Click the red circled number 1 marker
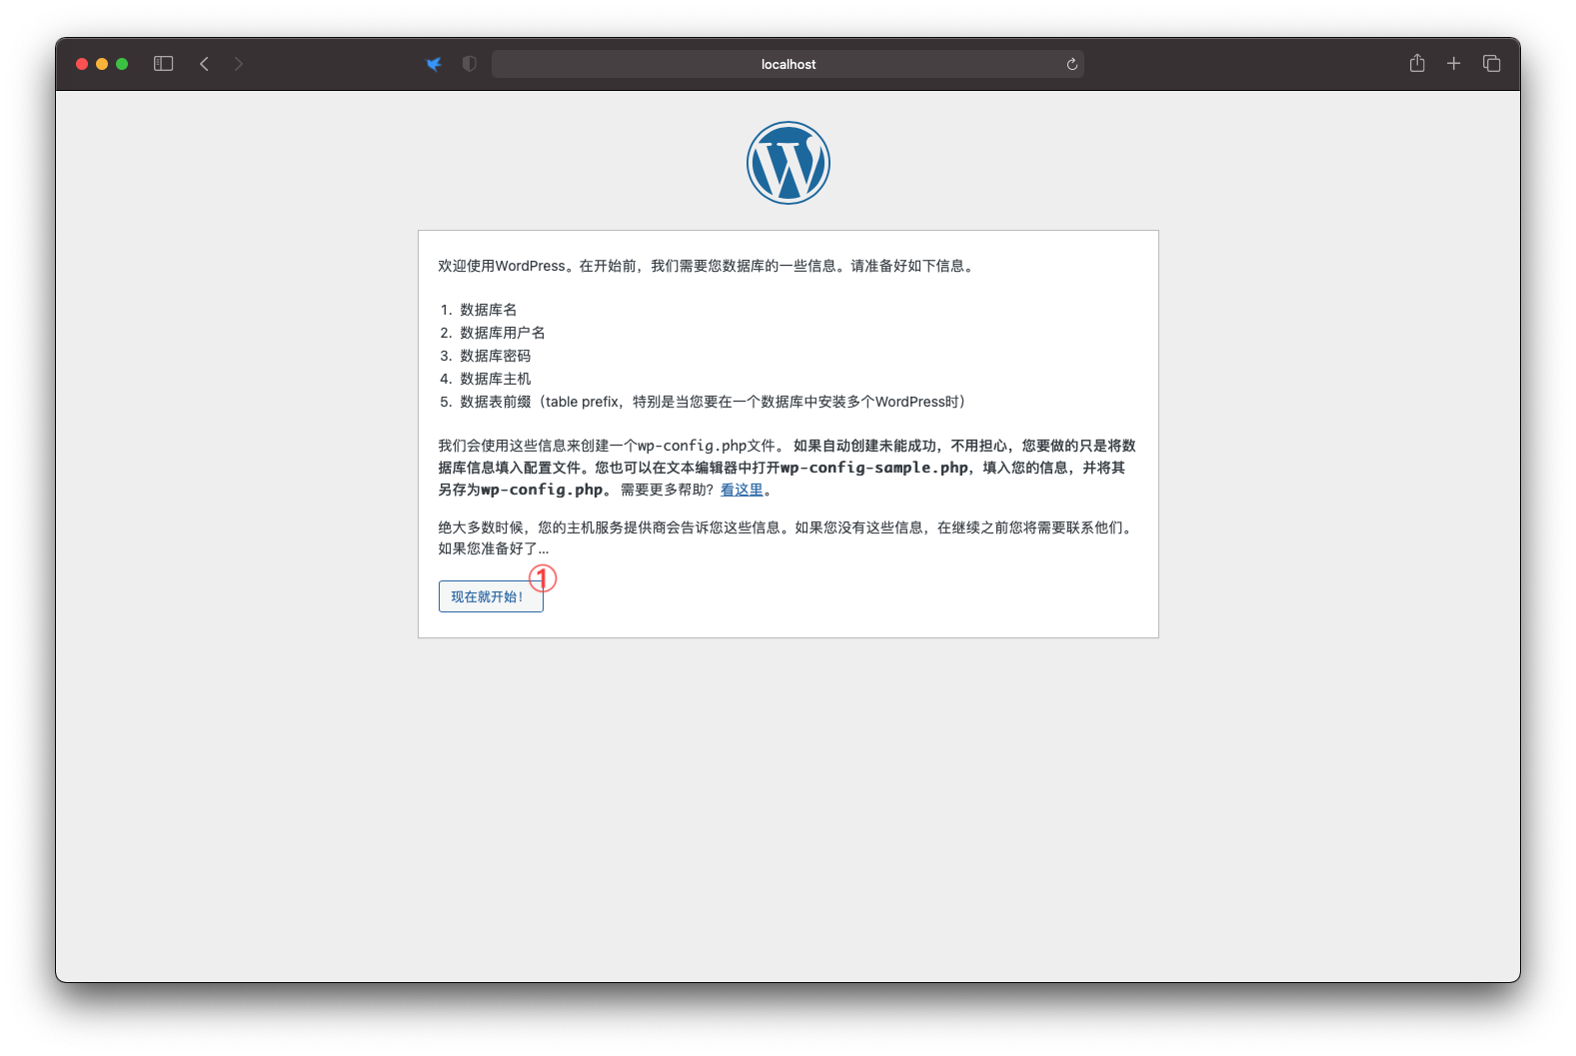Viewport: 1576px width, 1056px height. [543, 577]
